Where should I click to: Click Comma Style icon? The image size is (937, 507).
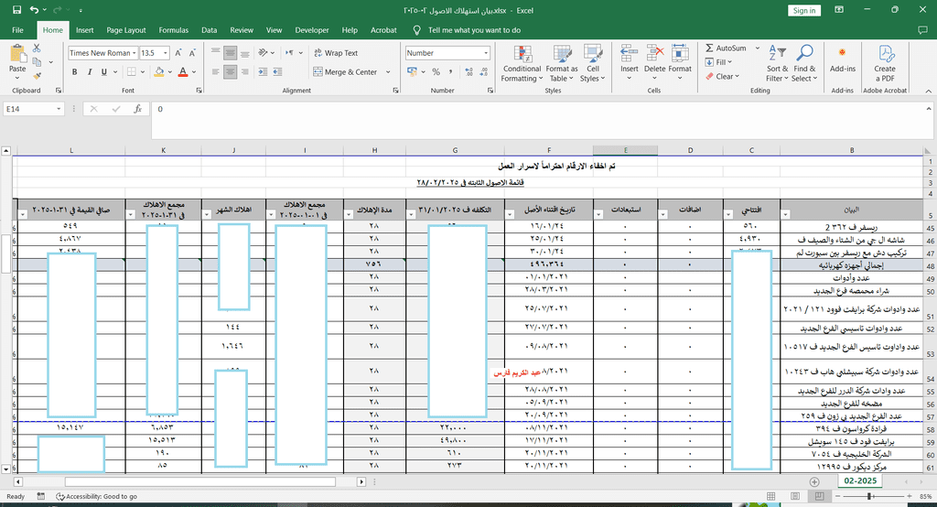(450, 71)
